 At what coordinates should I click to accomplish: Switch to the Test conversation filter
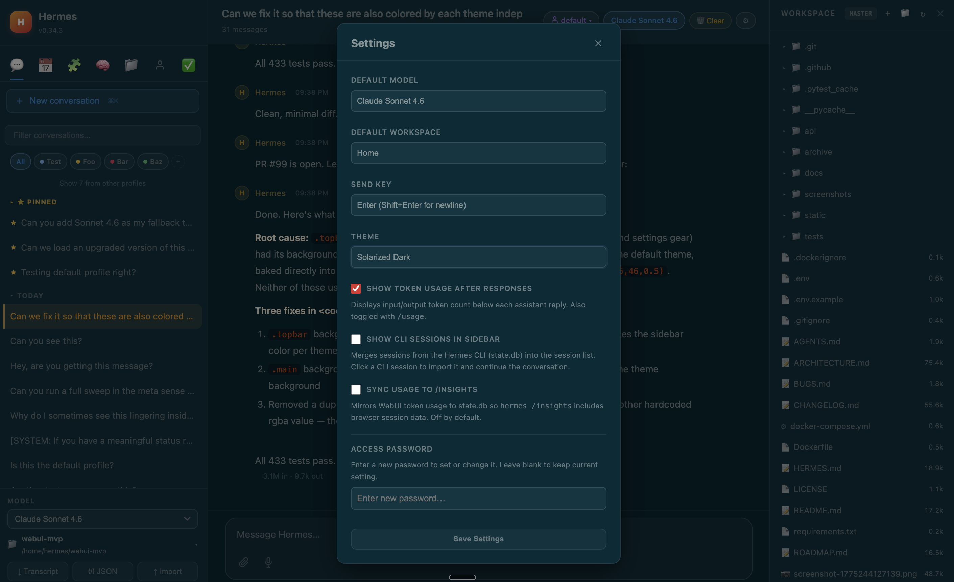pyautogui.click(x=50, y=161)
